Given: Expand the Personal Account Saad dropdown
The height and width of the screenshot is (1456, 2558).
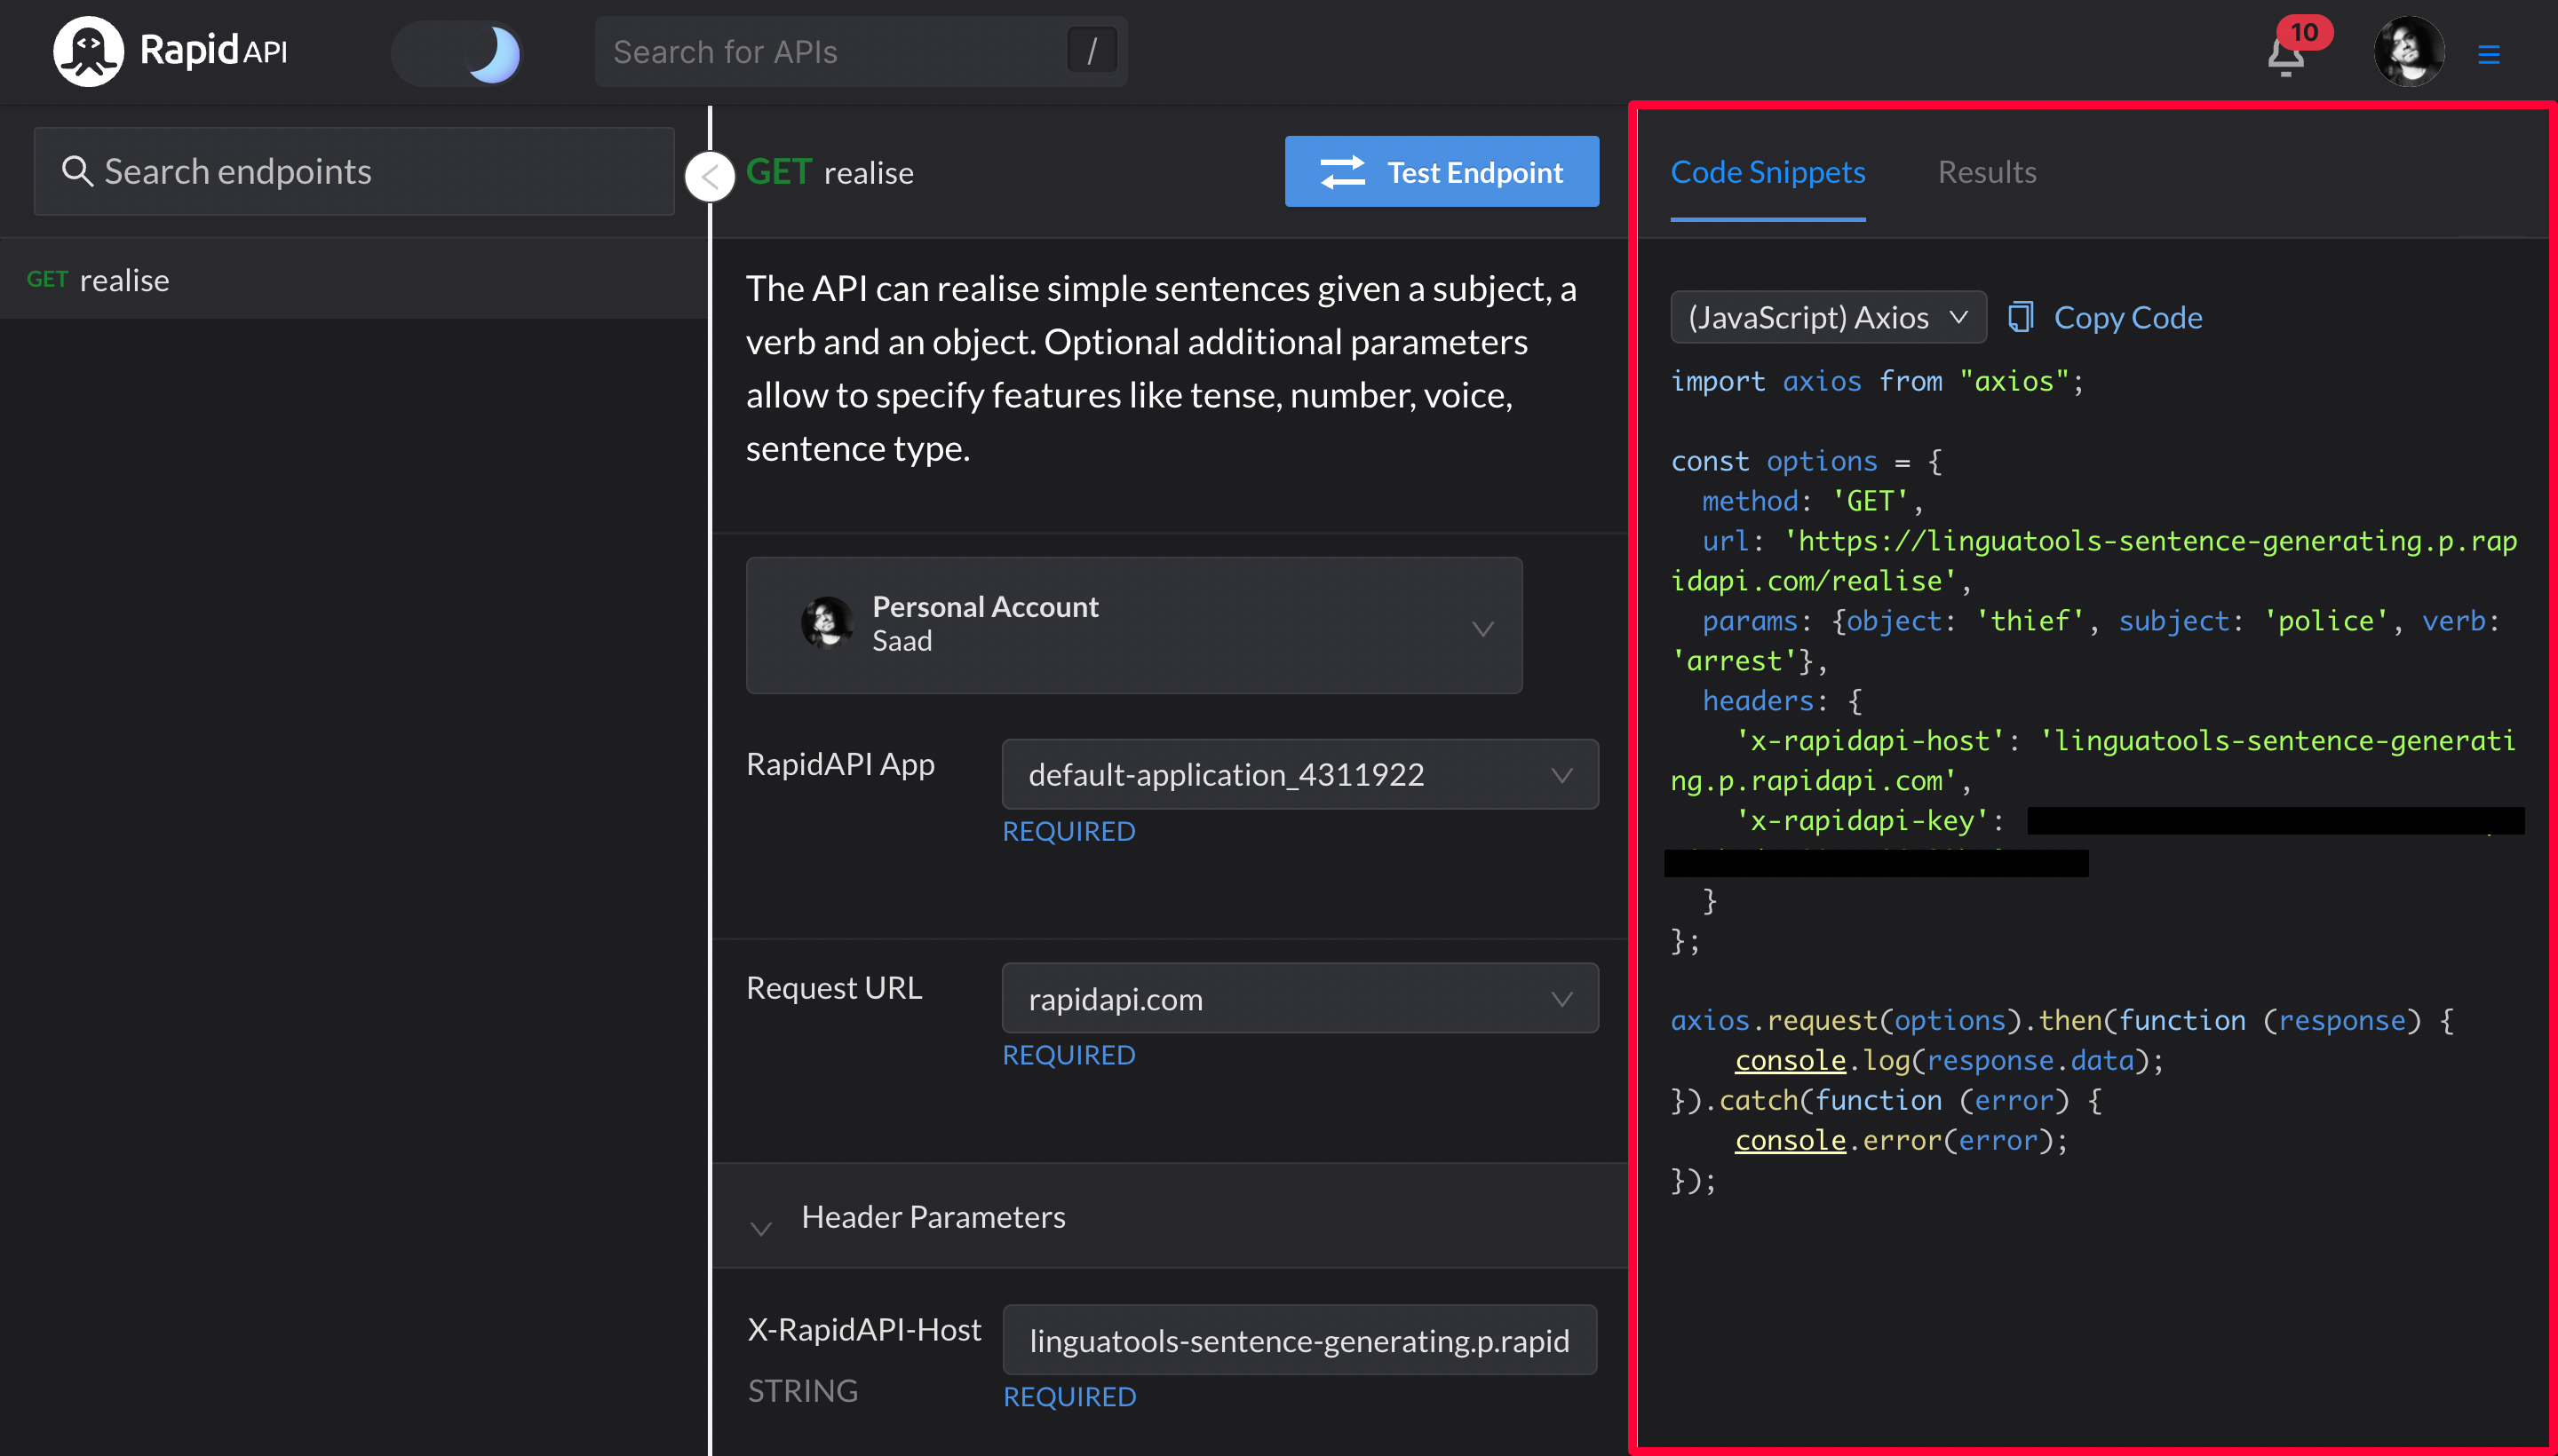Looking at the screenshot, I should coord(1133,625).
